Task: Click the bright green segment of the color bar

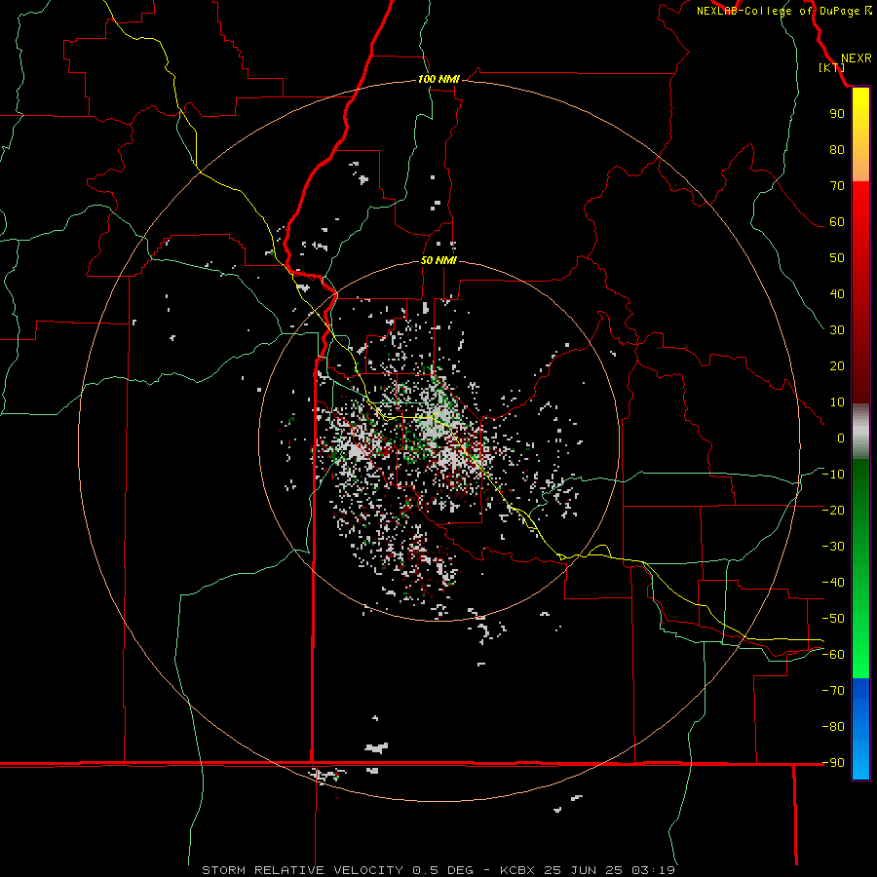Action: tap(860, 643)
